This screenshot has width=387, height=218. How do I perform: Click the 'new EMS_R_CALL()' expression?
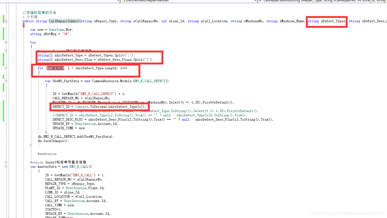[x=77, y=167]
